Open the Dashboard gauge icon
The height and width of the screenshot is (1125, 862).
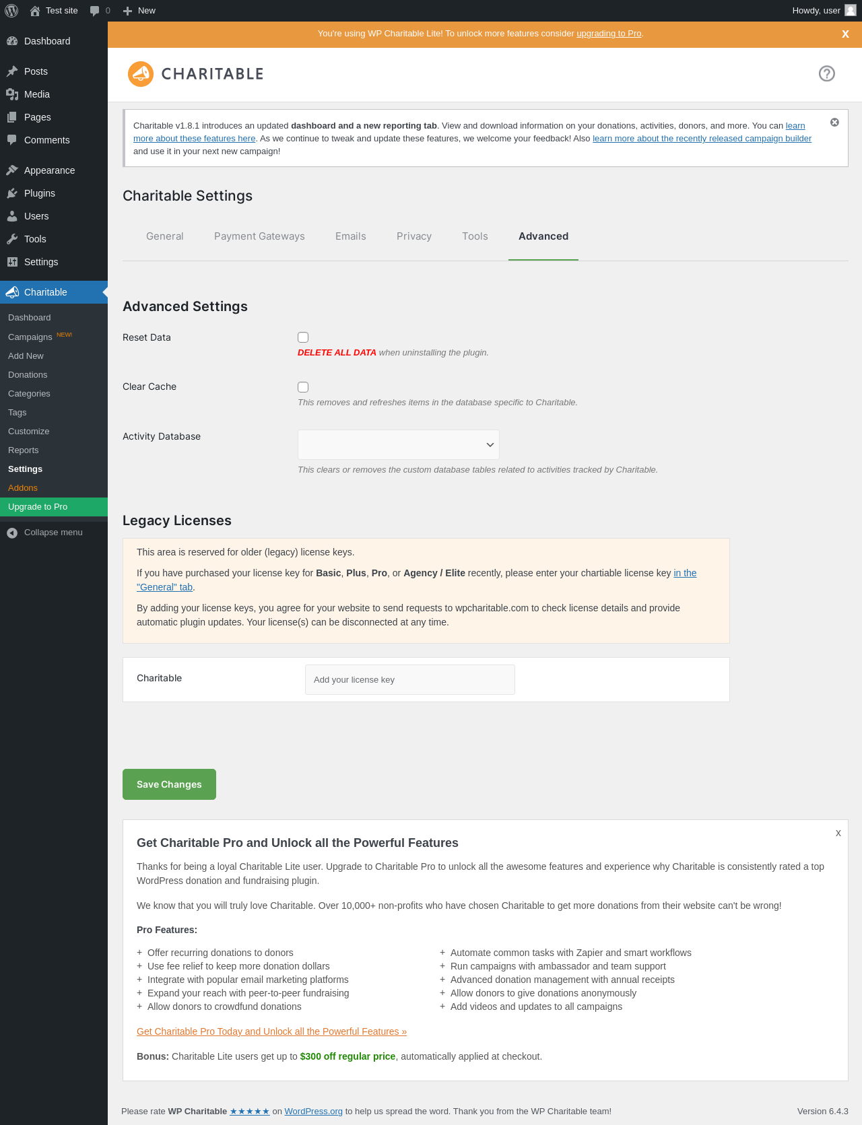click(12, 41)
